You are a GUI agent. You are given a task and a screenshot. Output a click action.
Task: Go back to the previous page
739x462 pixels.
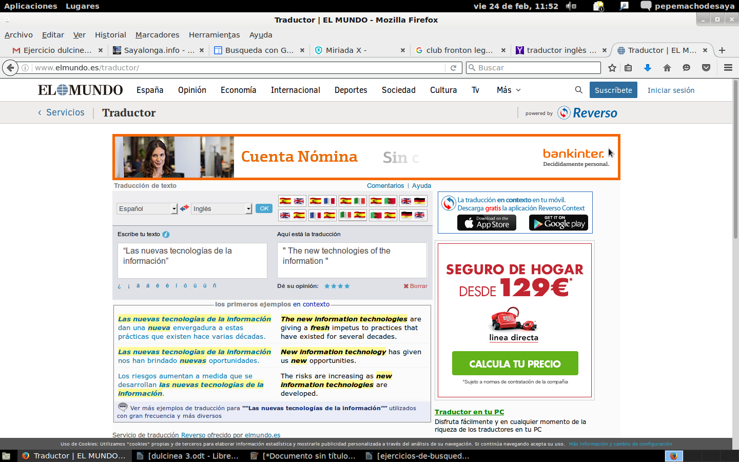click(10, 68)
